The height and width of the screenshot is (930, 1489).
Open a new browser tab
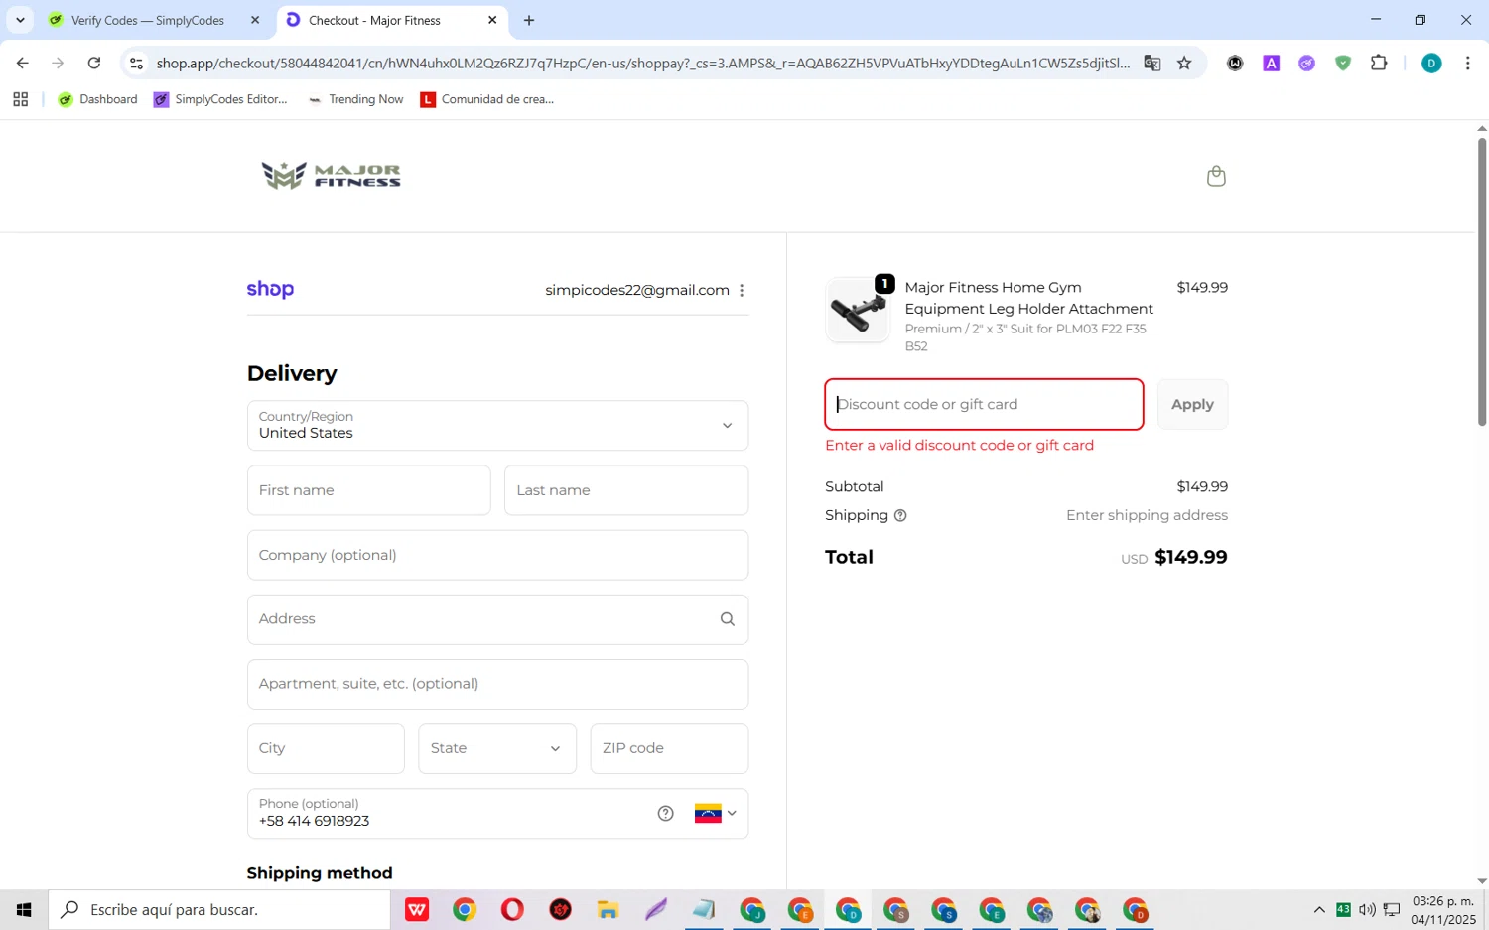(529, 20)
